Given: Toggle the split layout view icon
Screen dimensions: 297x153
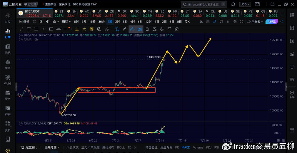Looking at the screenshot, I should click(x=41, y=21).
